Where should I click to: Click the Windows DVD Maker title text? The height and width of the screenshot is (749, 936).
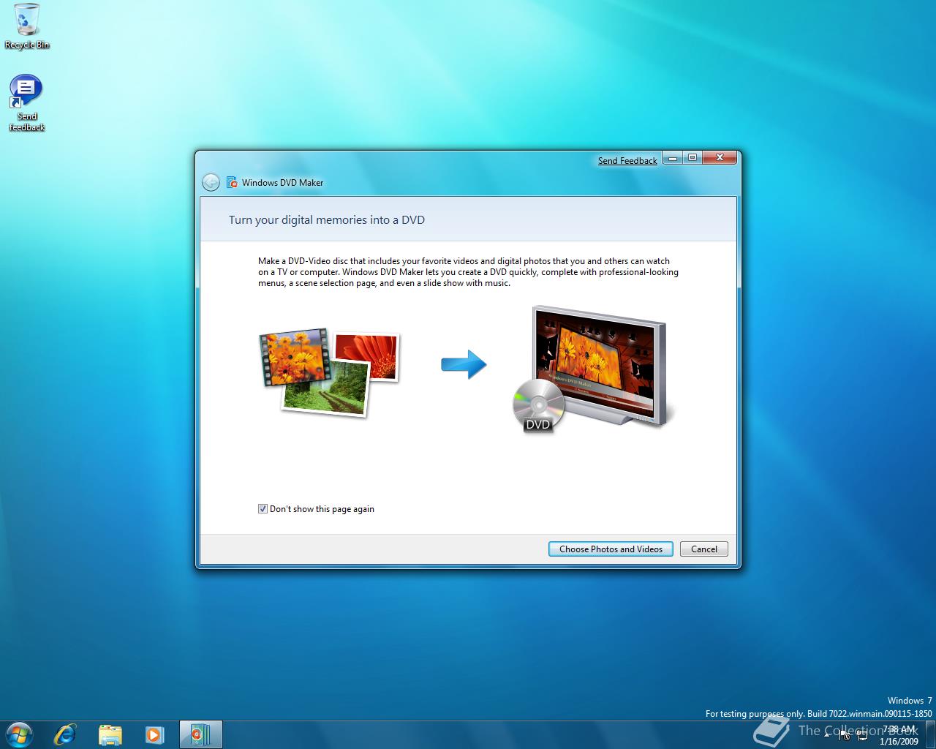point(283,183)
